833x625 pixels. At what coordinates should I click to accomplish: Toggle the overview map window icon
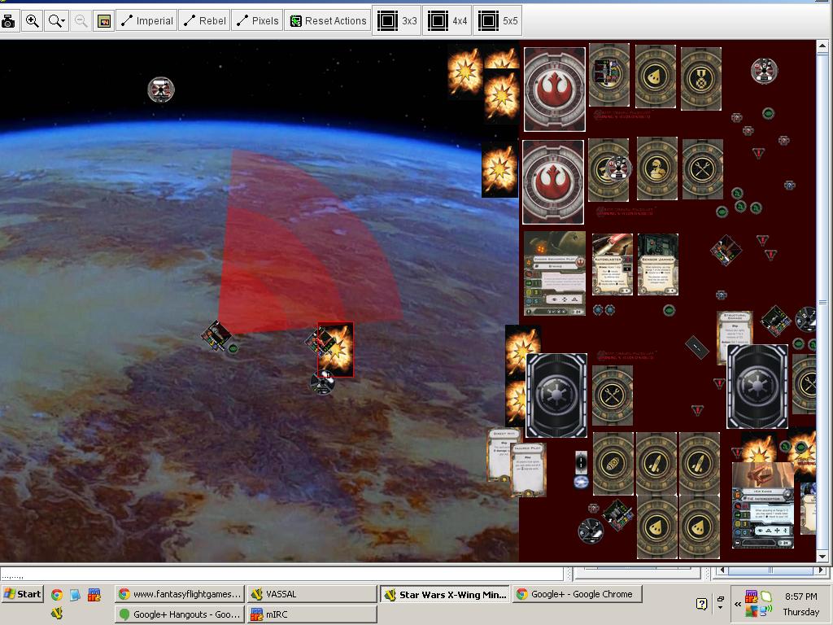click(x=104, y=21)
